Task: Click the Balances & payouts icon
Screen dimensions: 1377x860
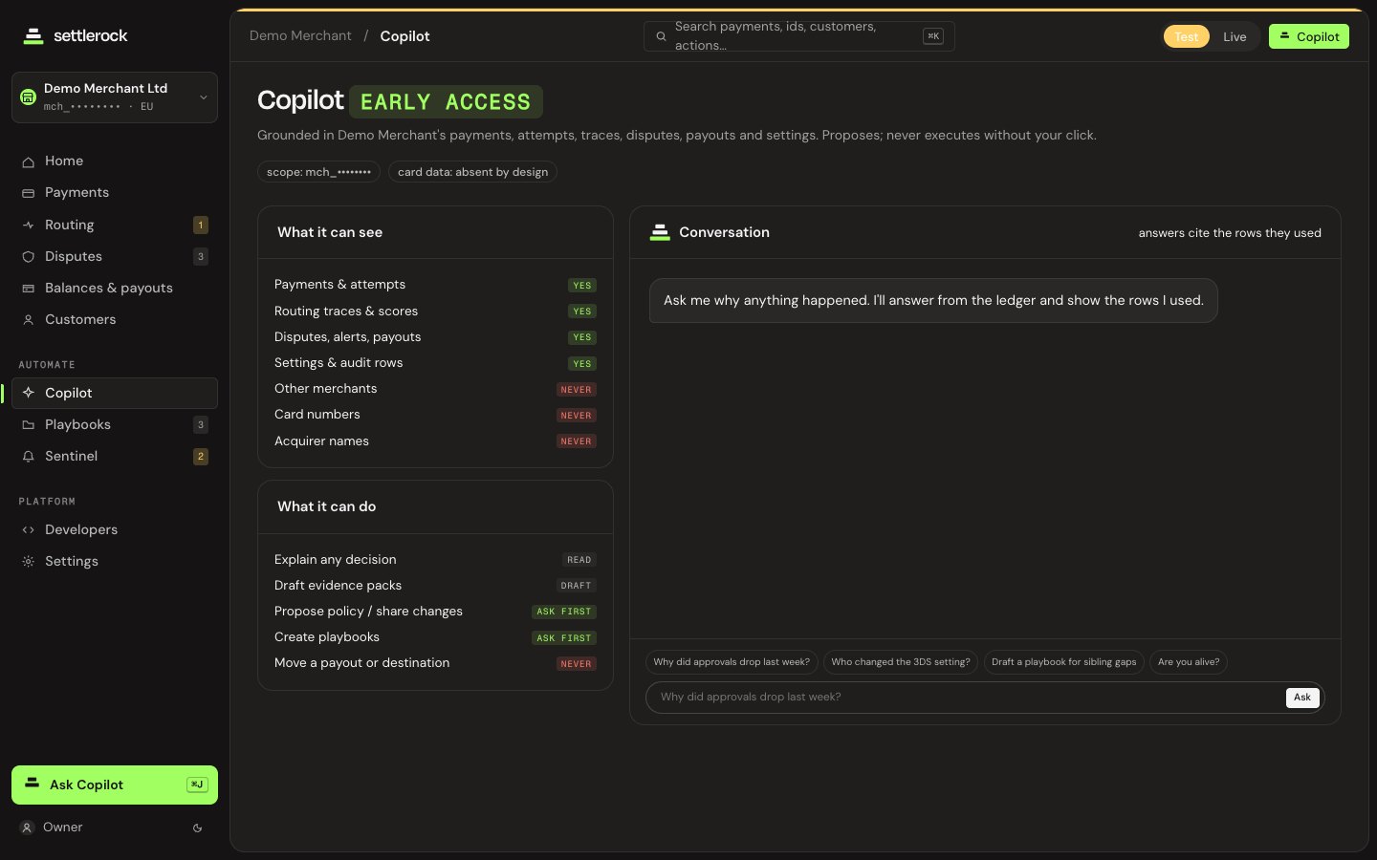Action: pos(29,289)
